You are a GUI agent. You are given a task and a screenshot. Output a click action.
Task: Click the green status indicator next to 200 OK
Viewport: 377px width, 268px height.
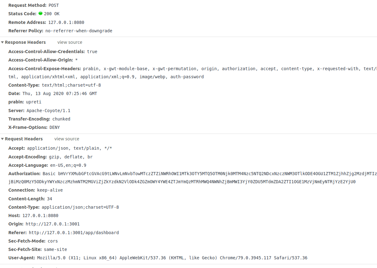point(40,14)
